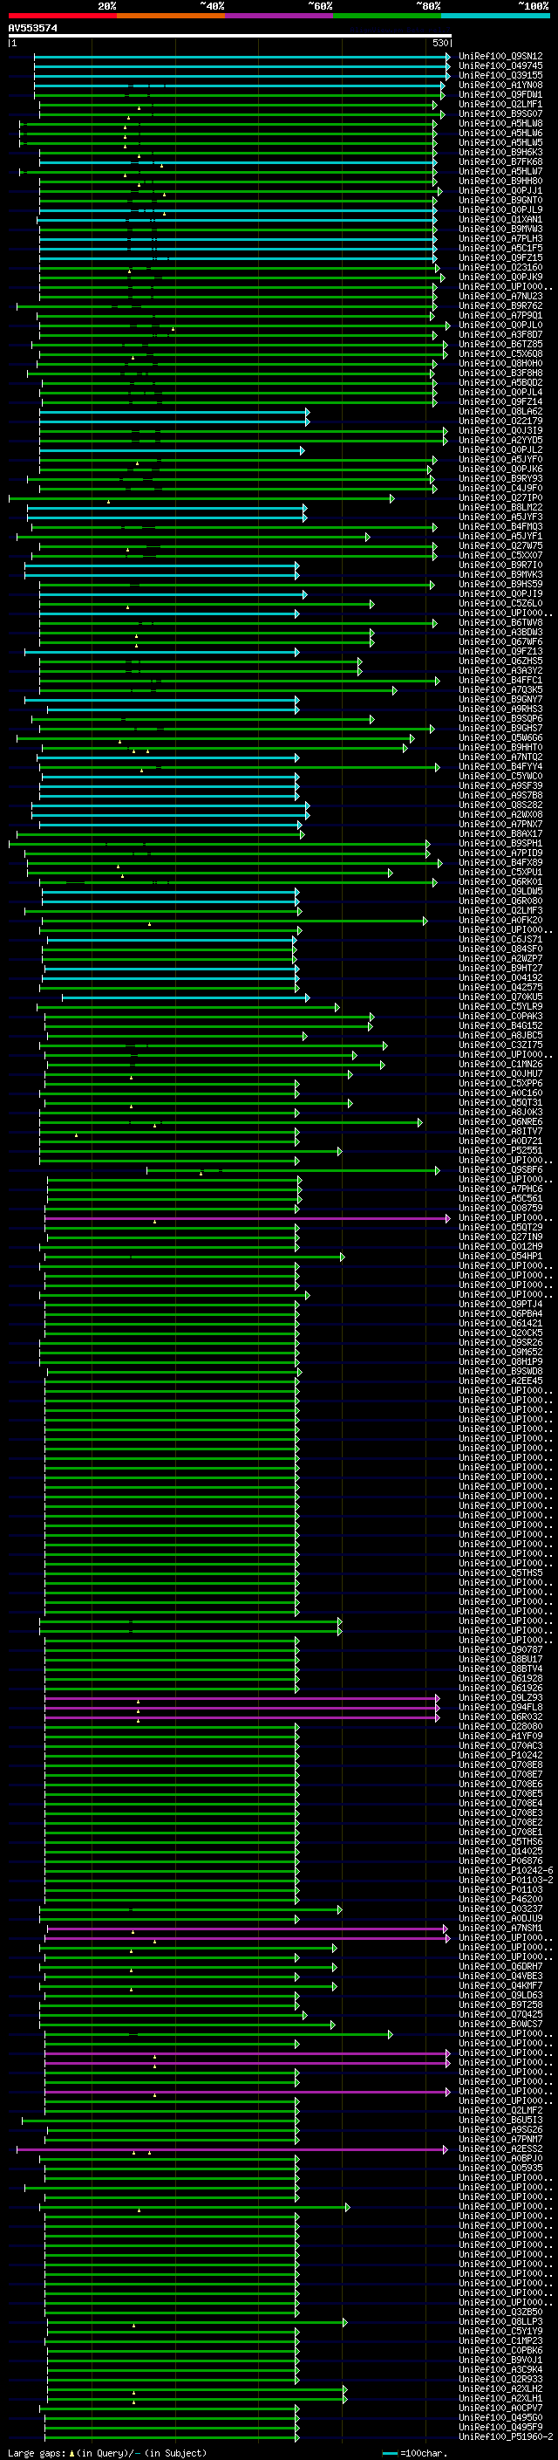
Task: Click the UniRef100_B6TZ85 label
Action: (x=500, y=344)
